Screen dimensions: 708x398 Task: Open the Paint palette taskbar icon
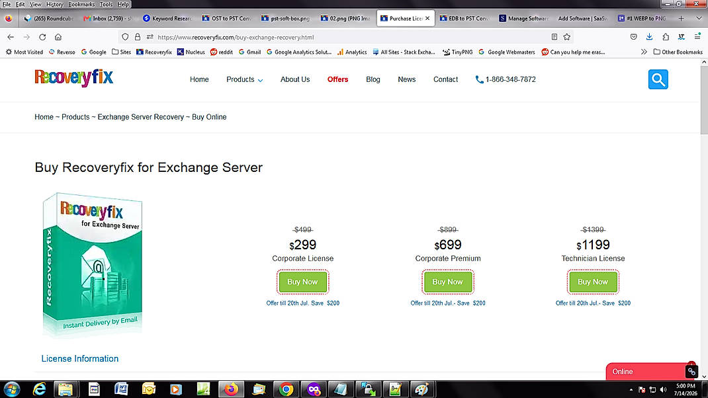point(421,389)
